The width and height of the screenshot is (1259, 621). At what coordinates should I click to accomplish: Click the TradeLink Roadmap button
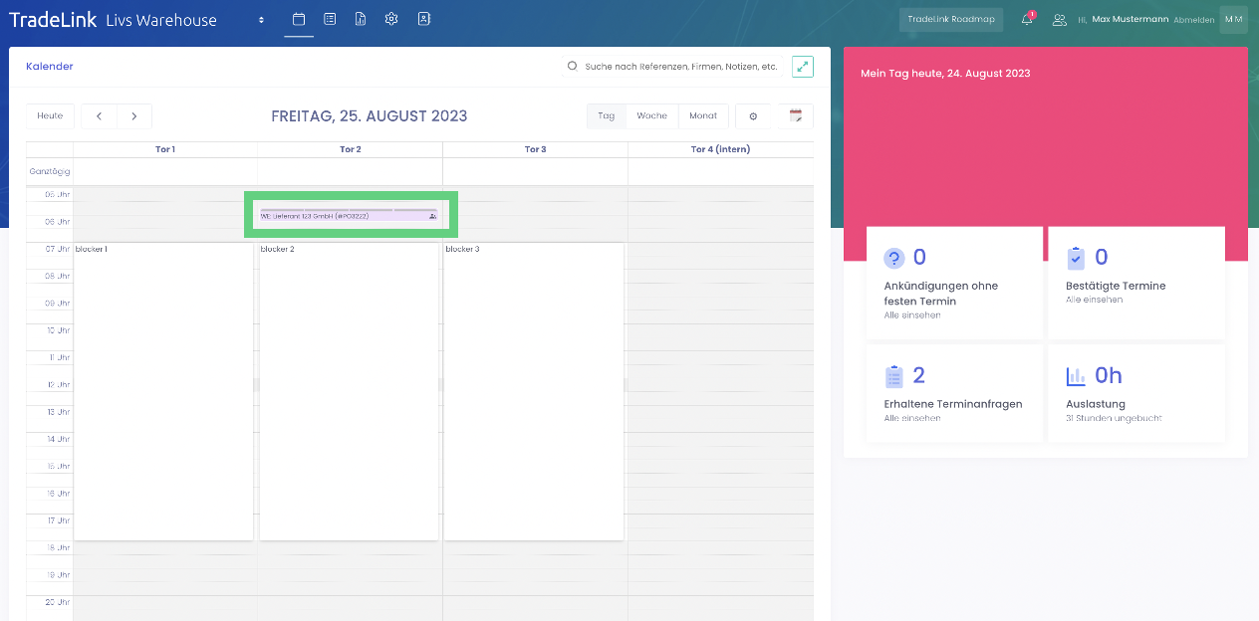coord(950,20)
